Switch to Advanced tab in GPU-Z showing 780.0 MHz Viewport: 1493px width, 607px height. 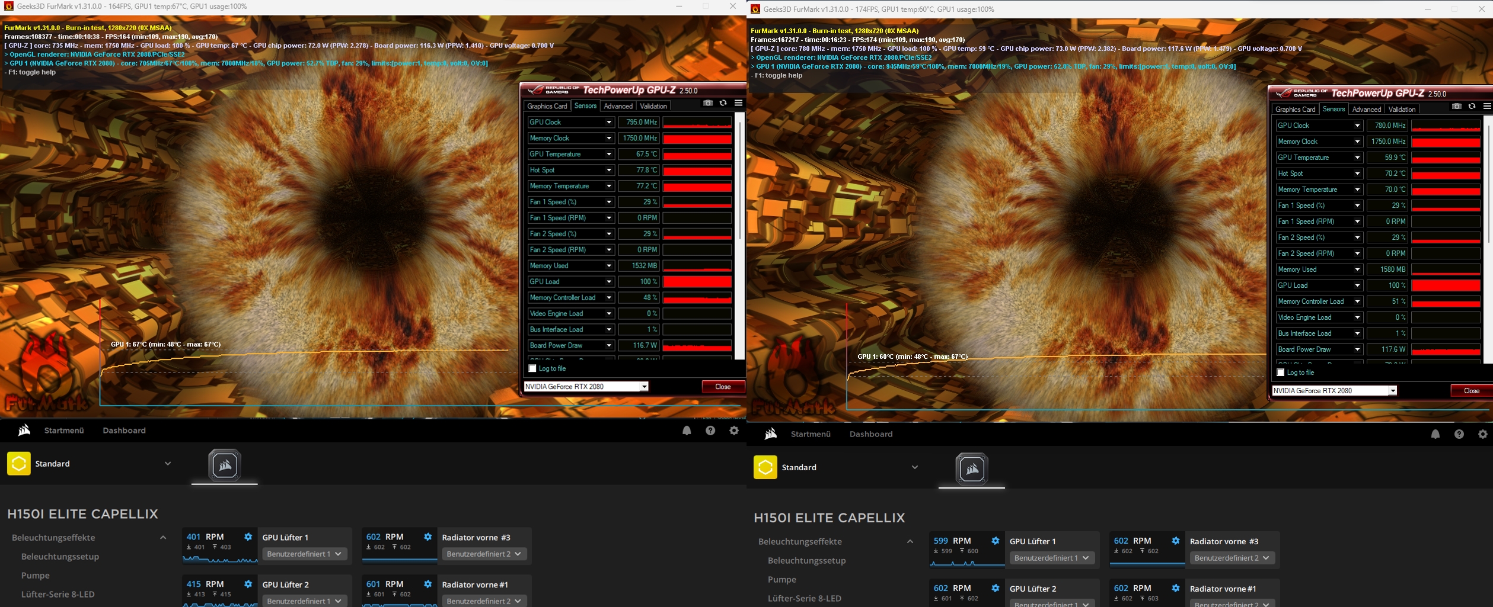1367,110
